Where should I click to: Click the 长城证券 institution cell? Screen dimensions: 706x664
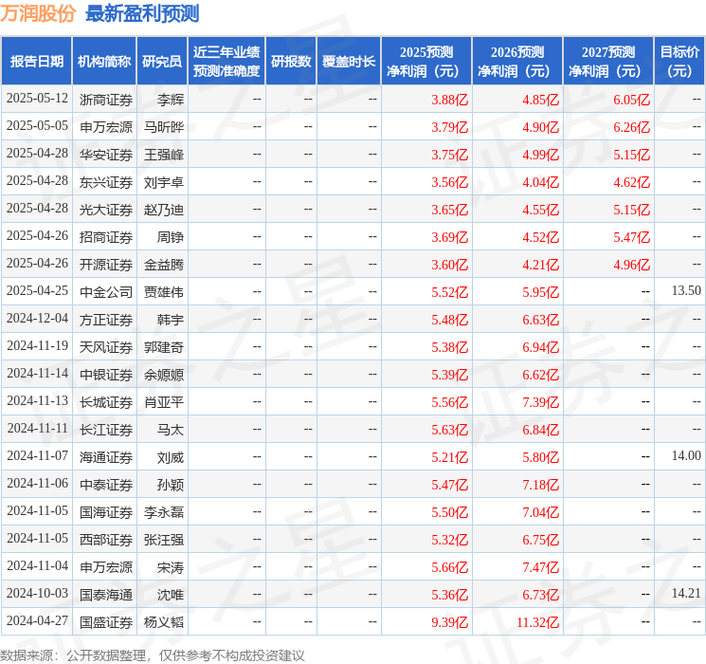click(x=106, y=401)
